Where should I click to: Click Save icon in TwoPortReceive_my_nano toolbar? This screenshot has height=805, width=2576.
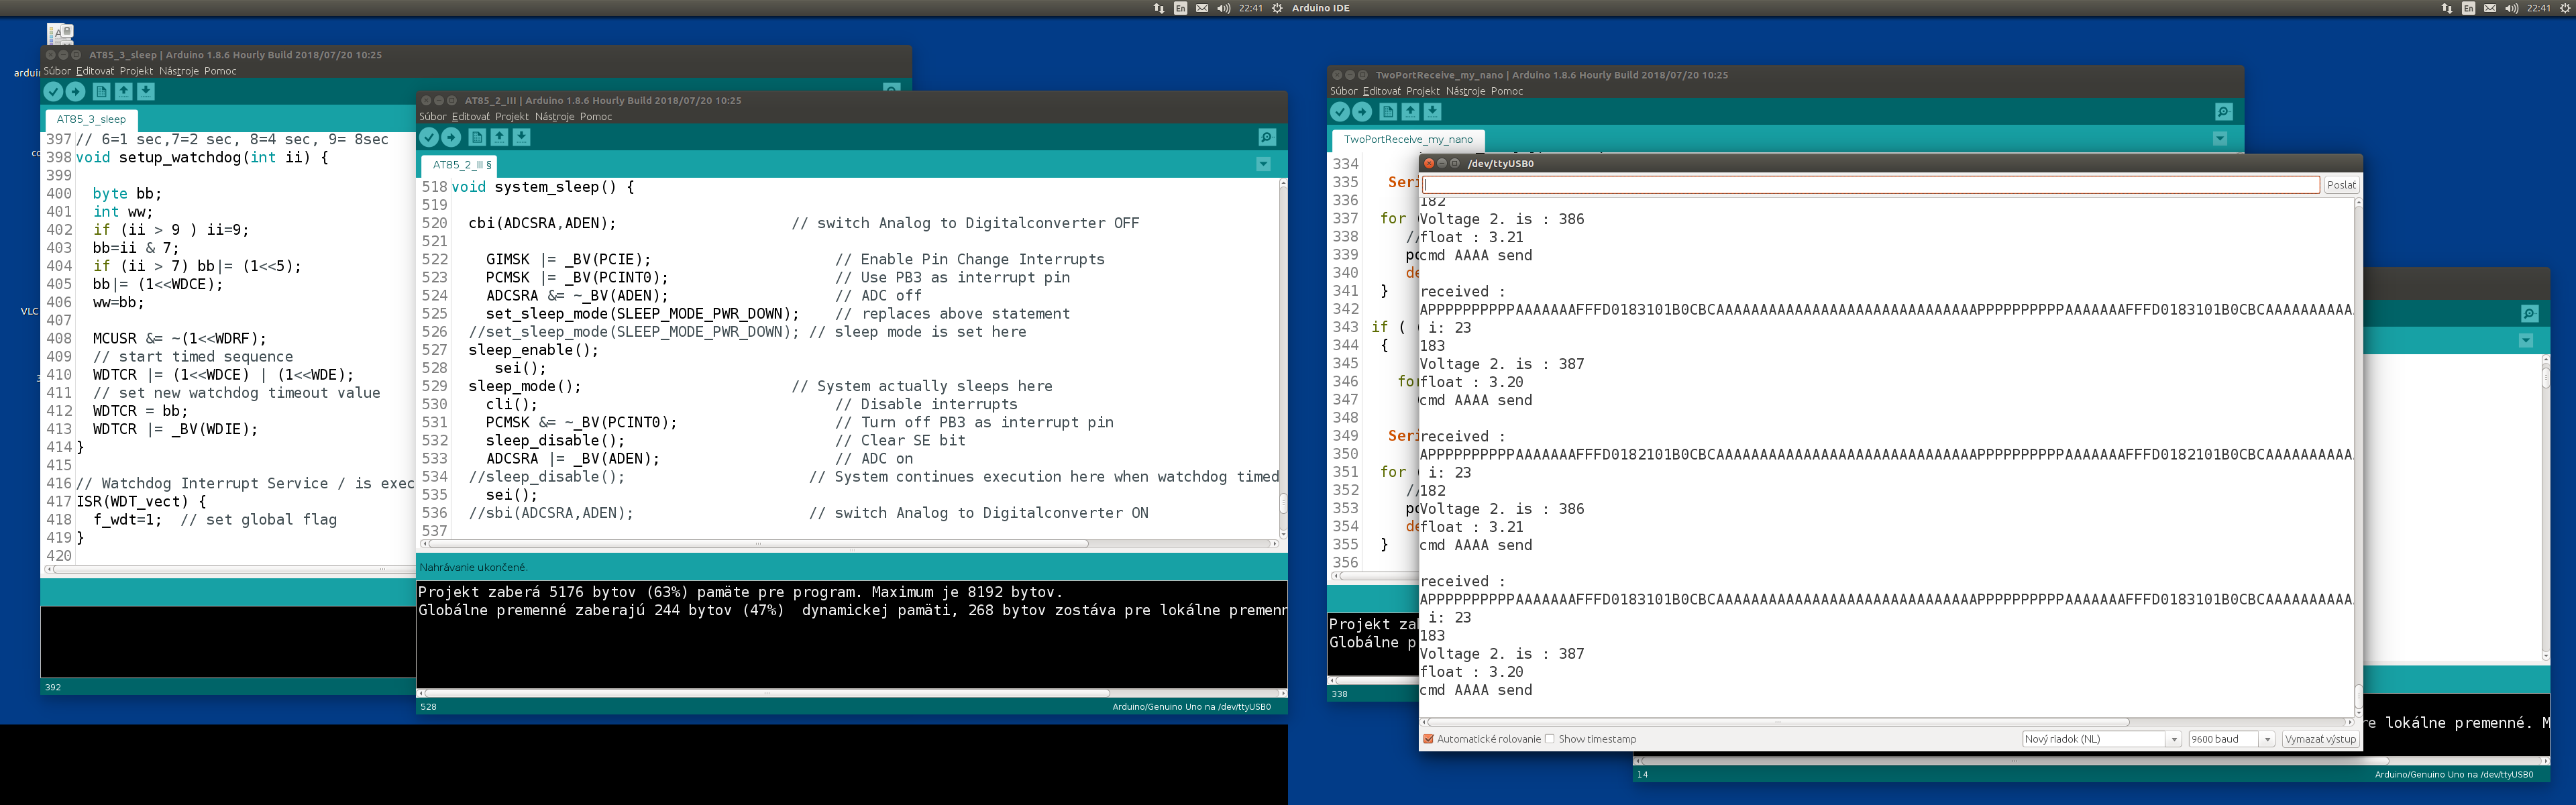coord(1433,112)
